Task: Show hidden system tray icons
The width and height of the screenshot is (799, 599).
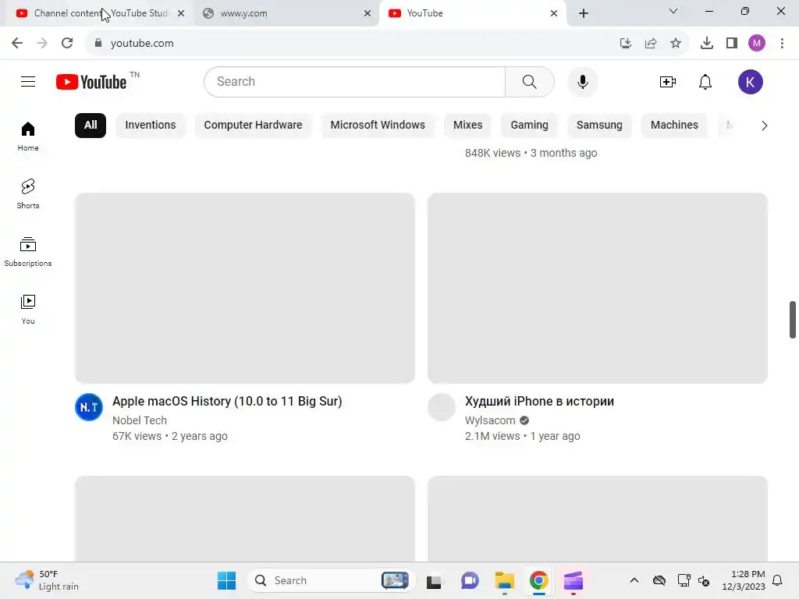Action: pyautogui.click(x=634, y=580)
